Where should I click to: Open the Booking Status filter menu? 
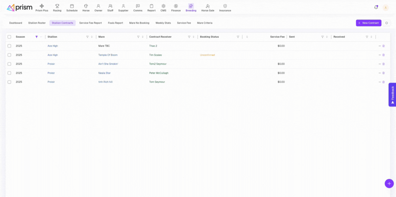238,37
